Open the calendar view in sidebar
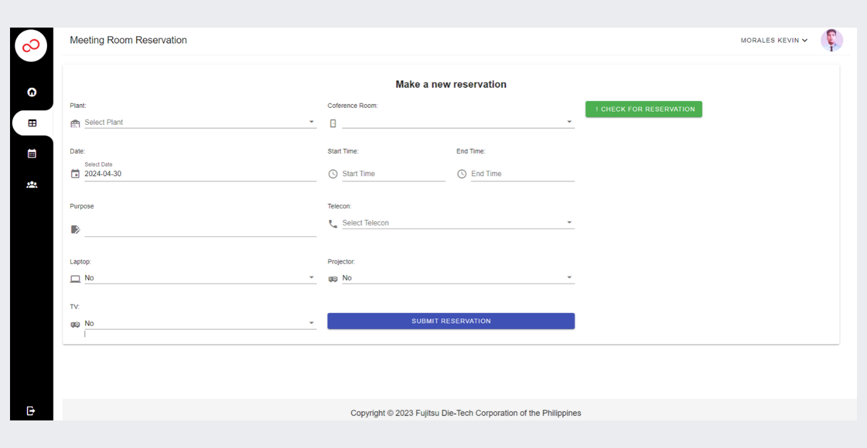The width and height of the screenshot is (867, 448). (32, 154)
